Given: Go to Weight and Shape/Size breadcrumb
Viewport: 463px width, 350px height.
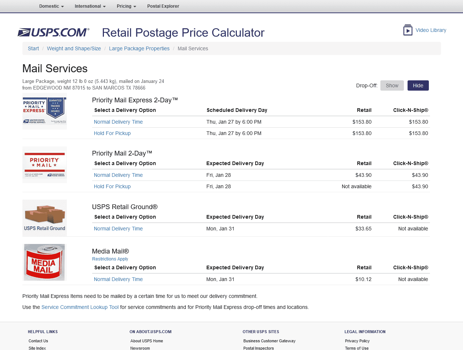Looking at the screenshot, I should (x=74, y=48).
